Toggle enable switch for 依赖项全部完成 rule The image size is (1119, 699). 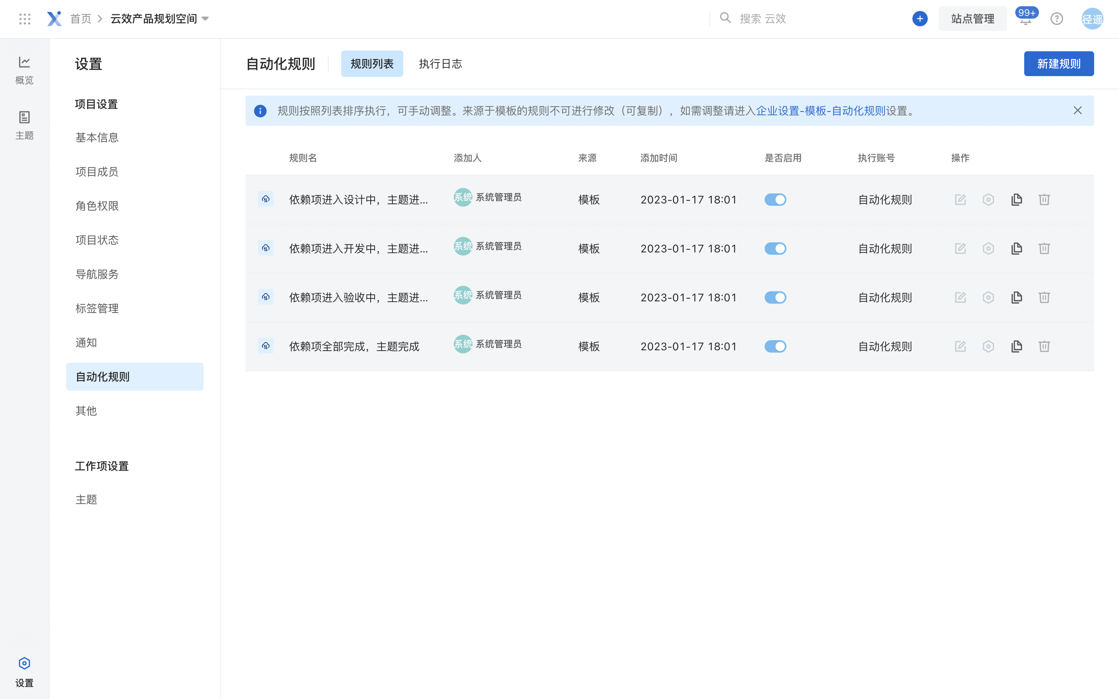(x=776, y=347)
